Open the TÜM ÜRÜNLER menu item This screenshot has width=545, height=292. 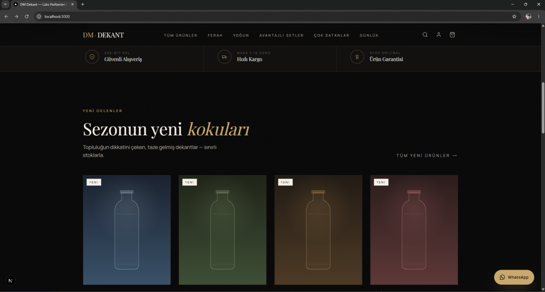(181, 35)
